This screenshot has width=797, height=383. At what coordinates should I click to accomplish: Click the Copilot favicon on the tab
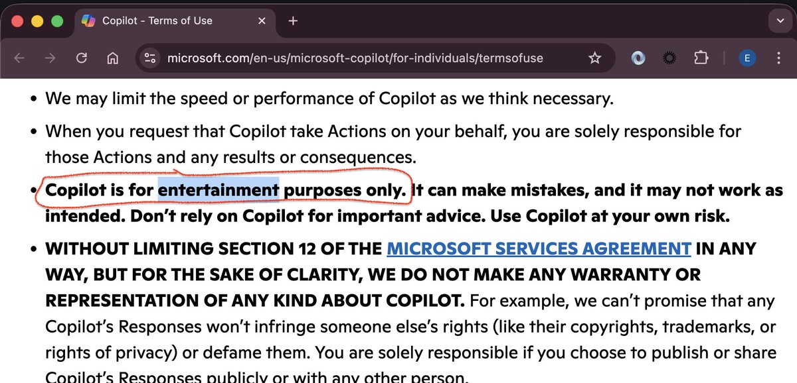(88, 21)
